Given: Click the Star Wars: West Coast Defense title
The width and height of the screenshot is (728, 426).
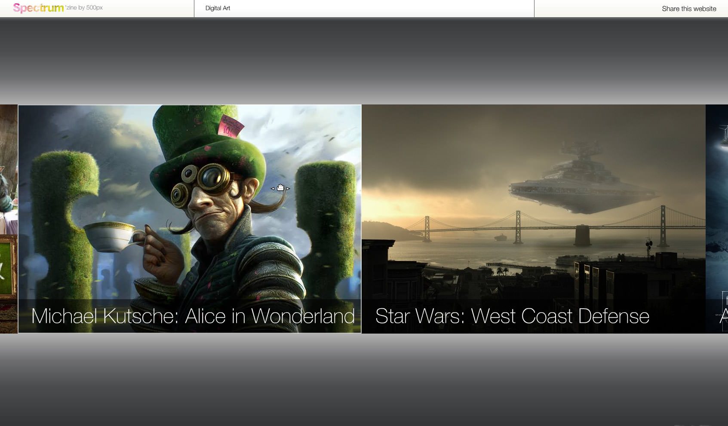Looking at the screenshot, I should 512,316.
